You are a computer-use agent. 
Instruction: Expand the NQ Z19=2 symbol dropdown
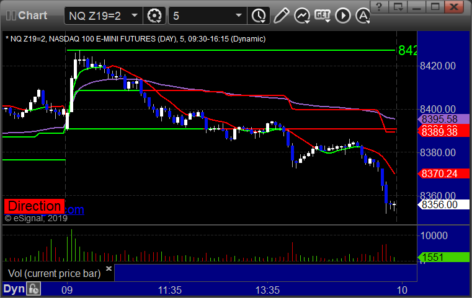click(135, 15)
